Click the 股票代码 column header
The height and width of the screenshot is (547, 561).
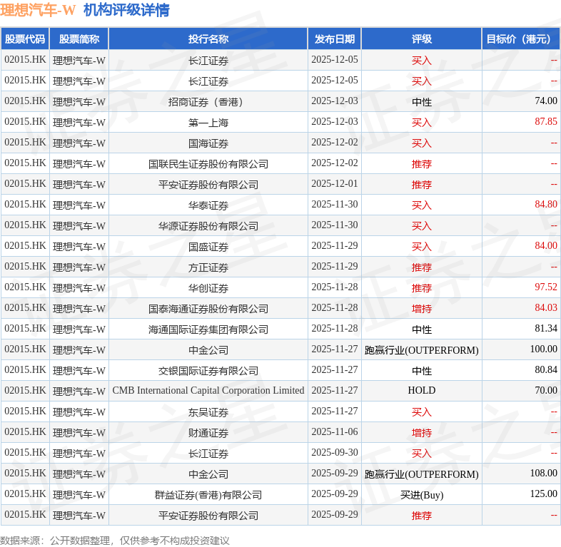click(x=25, y=39)
